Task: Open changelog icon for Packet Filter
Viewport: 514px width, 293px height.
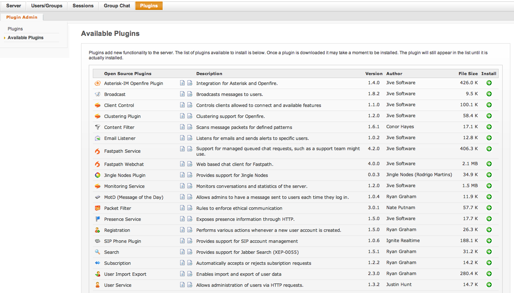Action: tap(190, 208)
